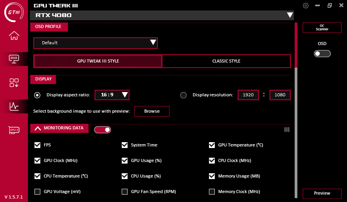Uncheck Memory Usage (MB) checkbox

pos(212,176)
